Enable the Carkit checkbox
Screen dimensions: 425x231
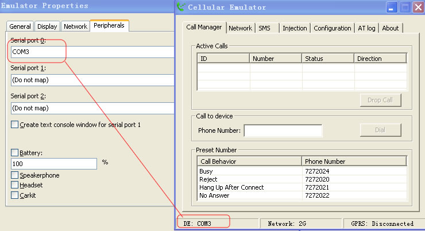(14, 195)
